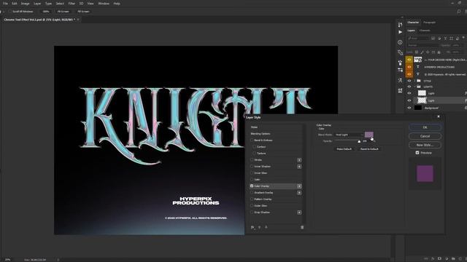This screenshot has width=467, height=262.
Task: Add another Drop Shadow plus icon
Action: tap(299, 213)
